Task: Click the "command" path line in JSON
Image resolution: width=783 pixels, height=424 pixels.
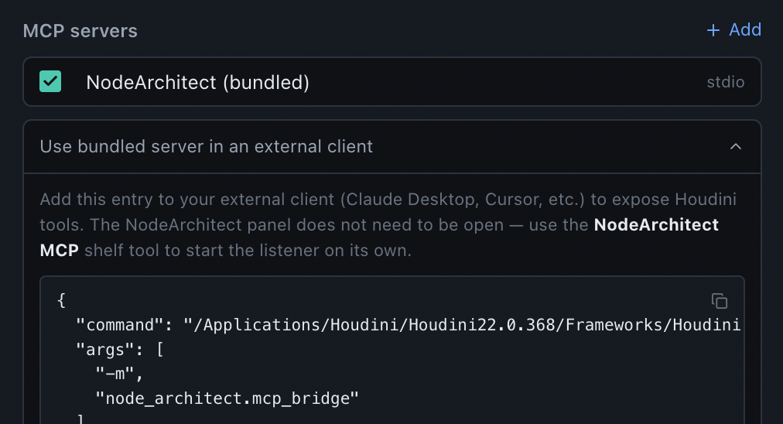Action: 408,325
